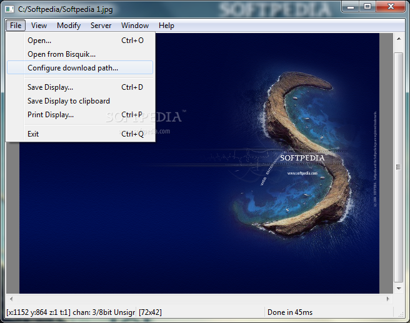The height and width of the screenshot is (323, 410).
Task: Click the horizontal scrollbar right arrow
Action: (x=387, y=299)
